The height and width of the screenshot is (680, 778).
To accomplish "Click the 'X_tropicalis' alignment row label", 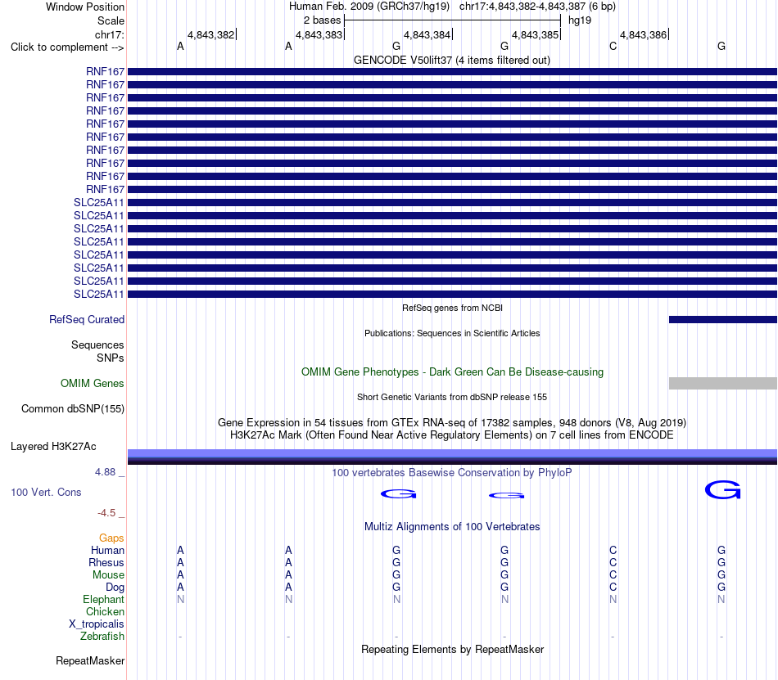I will pyautogui.click(x=97, y=624).
